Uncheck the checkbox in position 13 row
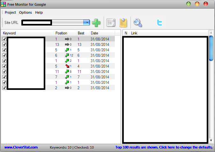The width and height of the screenshot is (215, 152). click(x=4, y=44)
